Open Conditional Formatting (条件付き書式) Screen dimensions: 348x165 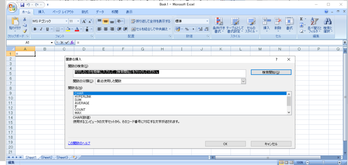[x=219, y=25]
